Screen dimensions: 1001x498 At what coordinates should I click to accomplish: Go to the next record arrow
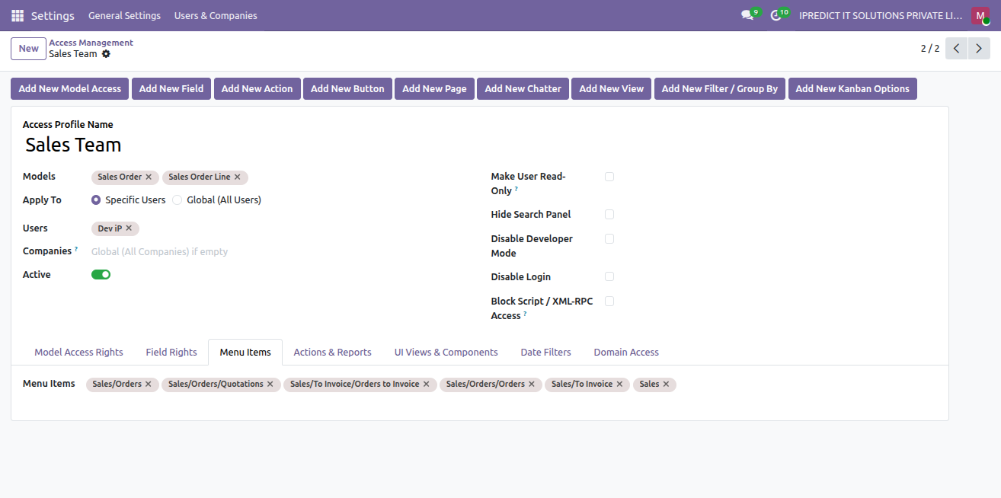click(979, 49)
